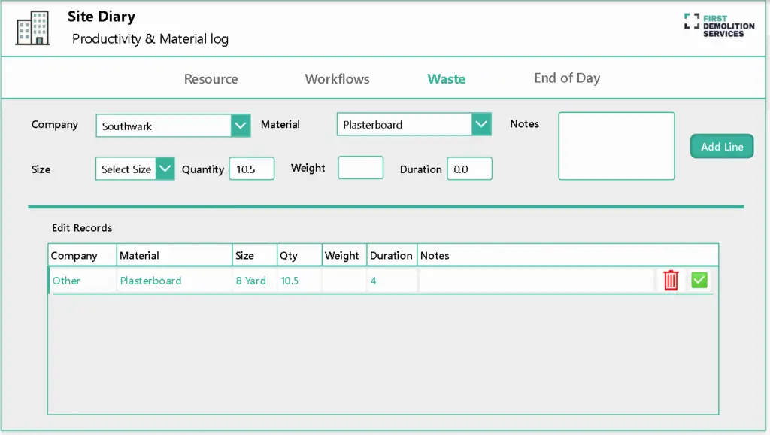770x435 pixels.
Task: Switch to the Resource tab
Action: click(211, 79)
